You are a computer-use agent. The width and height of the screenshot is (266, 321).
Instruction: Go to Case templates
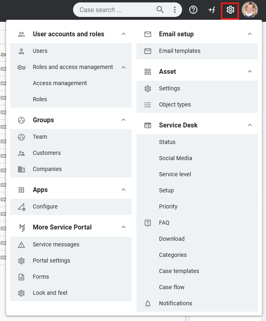click(179, 271)
